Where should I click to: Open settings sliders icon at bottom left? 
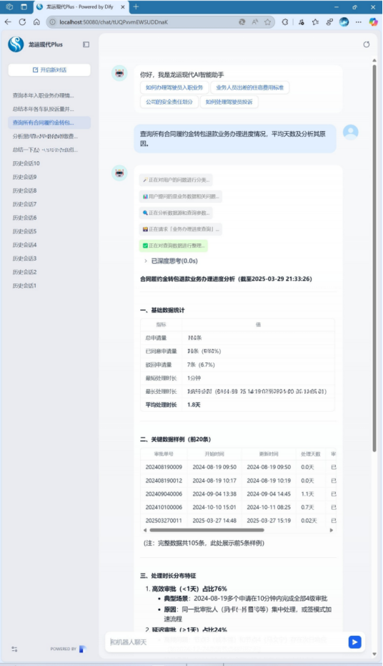[x=14, y=649]
